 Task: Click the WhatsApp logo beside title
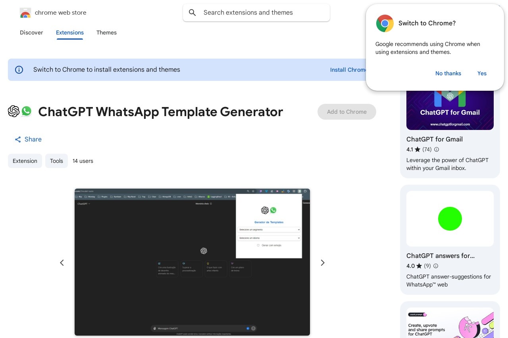coord(27,111)
